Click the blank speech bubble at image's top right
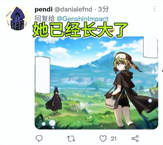The height and width of the screenshot is (145, 163). [150, 47]
